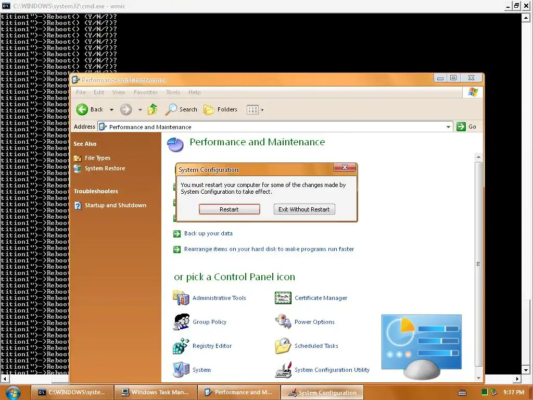Click the Forward arrow button
Screen dimensions: 533x400
click(126, 109)
